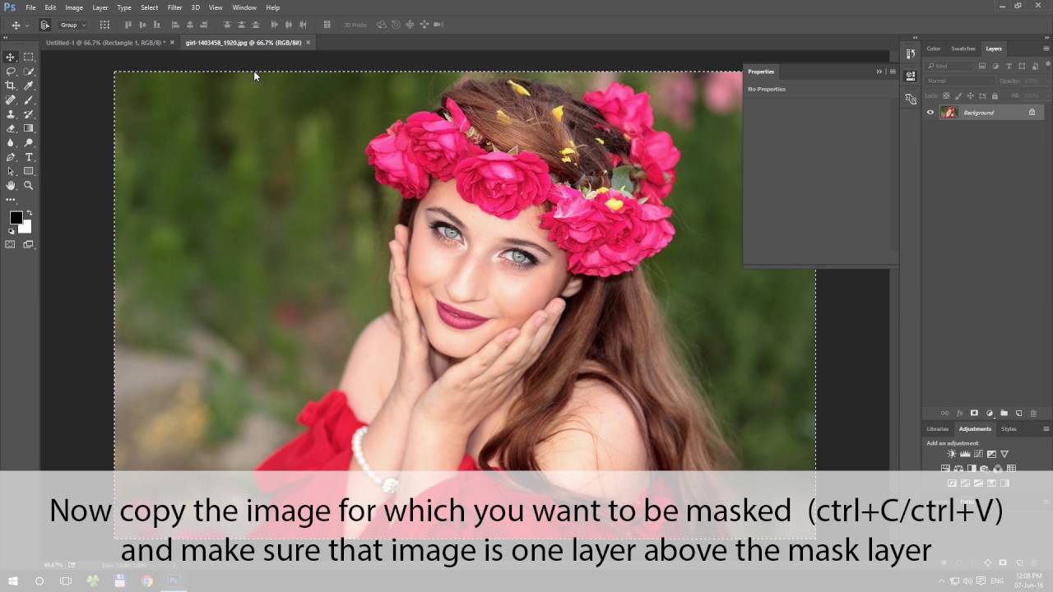Select the Rectangle shape tool
1053x592 pixels.
click(29, 171)
